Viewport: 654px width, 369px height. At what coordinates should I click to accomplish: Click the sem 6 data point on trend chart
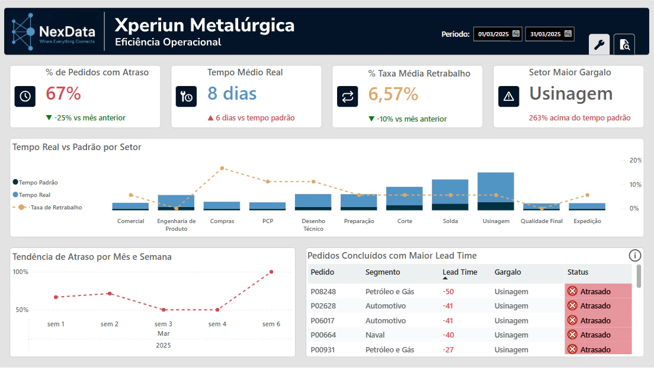[x=271, y=272]
